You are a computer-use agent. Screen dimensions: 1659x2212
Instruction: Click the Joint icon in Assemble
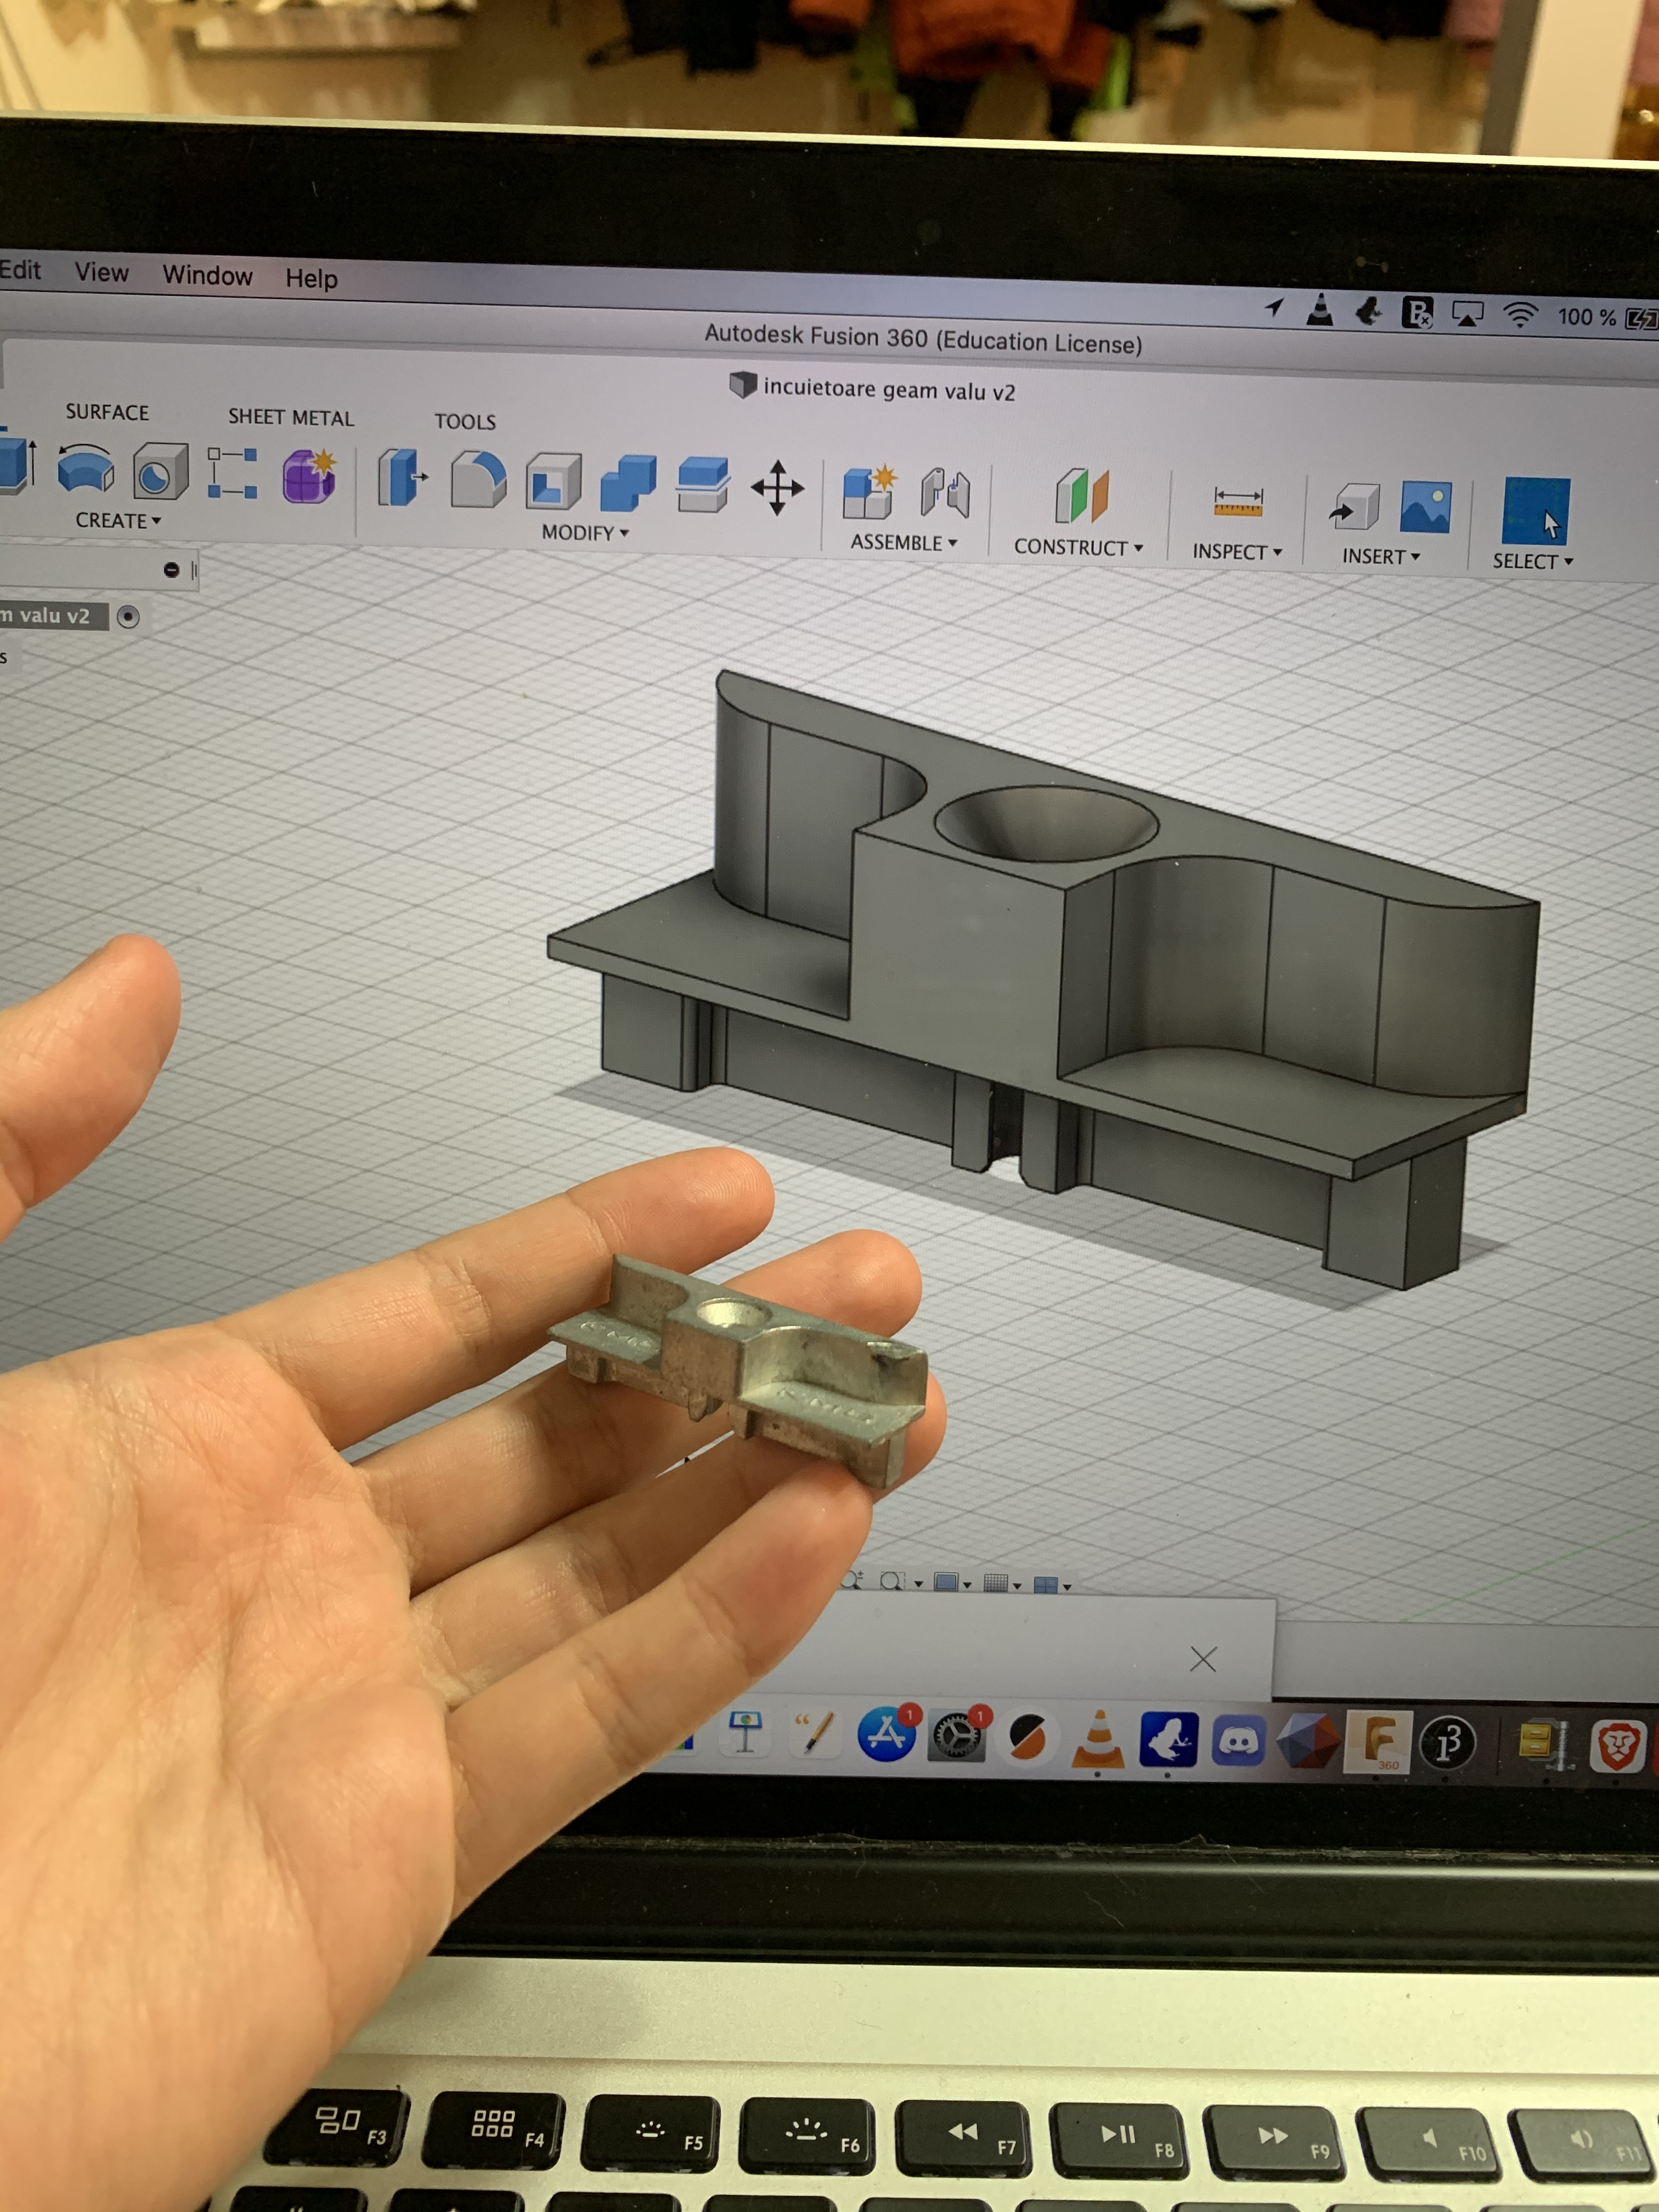click(945, 493)
